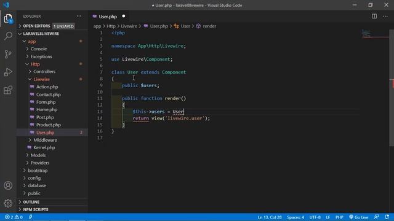Expand the Providers folder
This screenshot has width=394, height=221.
52,163
